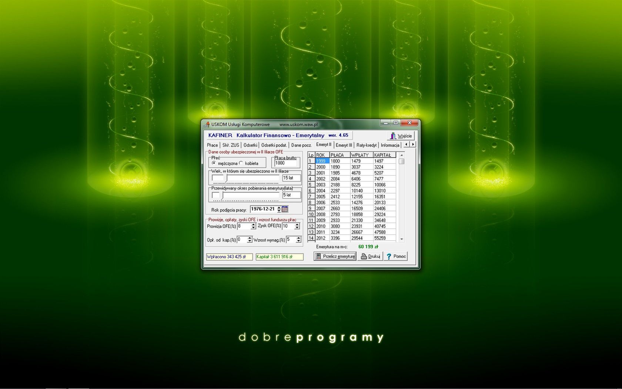This screenshot has width=622, height=389.
Task: Click the Wzrost wynag. value field
Action: [291, 240]
